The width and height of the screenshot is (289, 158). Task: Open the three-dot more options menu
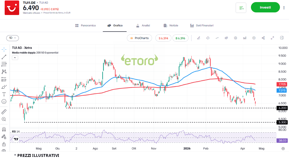[284, 8]
